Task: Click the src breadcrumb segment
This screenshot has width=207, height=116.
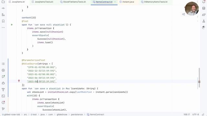Action: [x=25, y=114]
